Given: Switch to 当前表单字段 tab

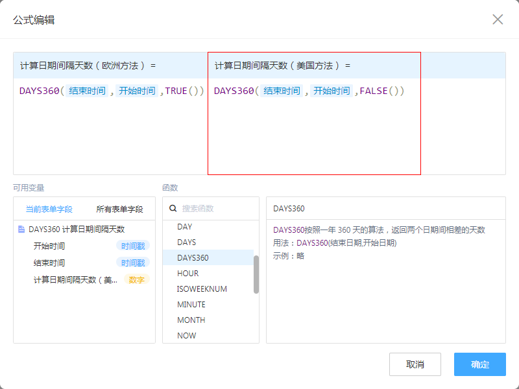Looking at the screenshot, I should (x=49, y=209).
